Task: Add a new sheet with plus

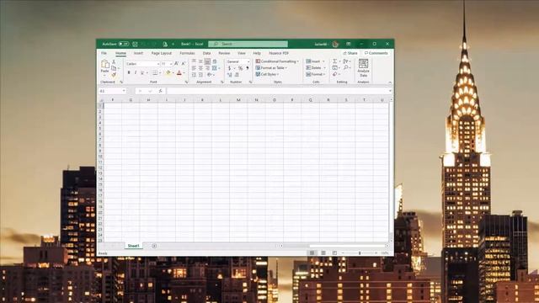Action: [154, 246]
